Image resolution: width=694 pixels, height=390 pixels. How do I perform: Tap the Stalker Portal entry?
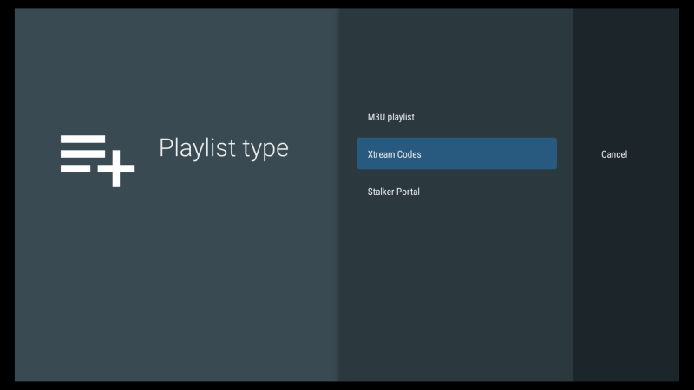[x=394, y=192]
